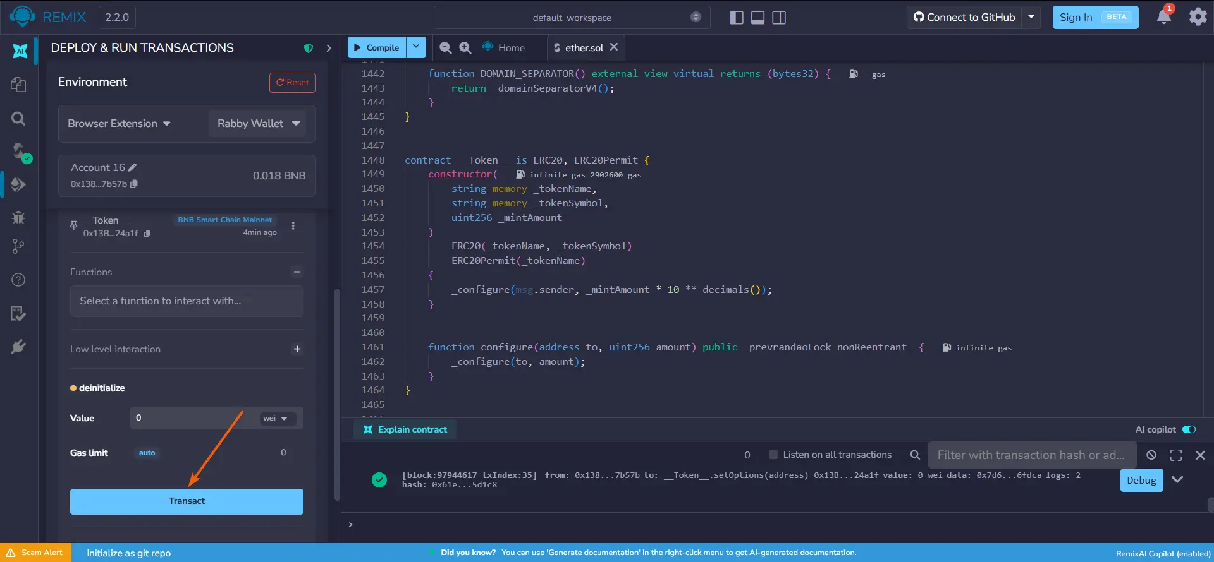Check Listen on all transactions
The height and width of the screenshot is (562, 1214).
(773, 455)
